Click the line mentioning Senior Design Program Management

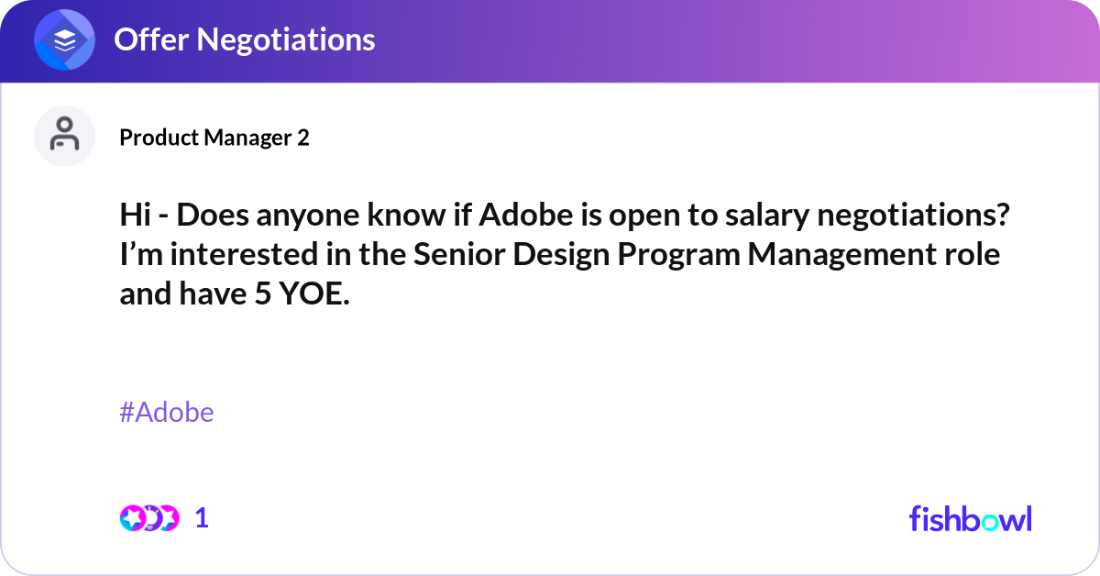point(558,255)
